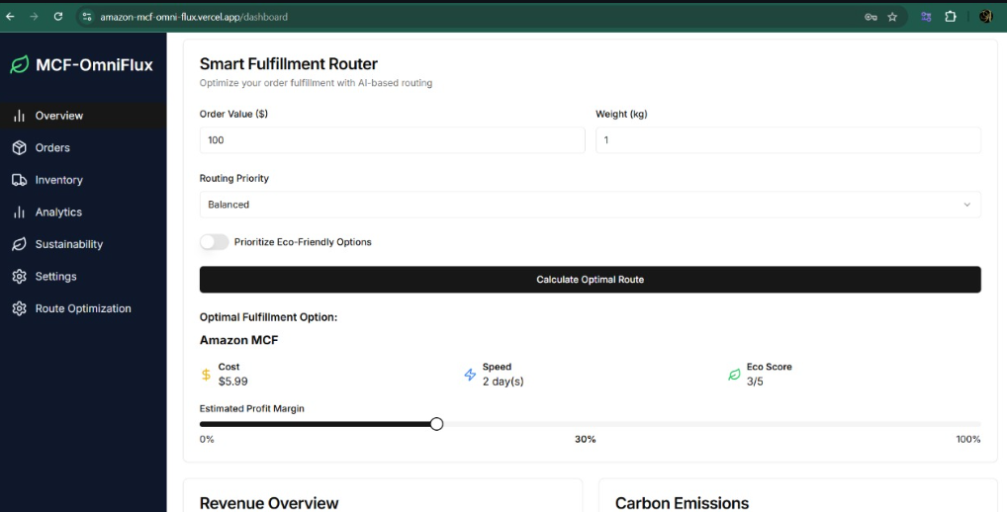Click the Routing Priority dropdown chevron
This screenshot has width=1007, height=512.
[x=966, y=205]
